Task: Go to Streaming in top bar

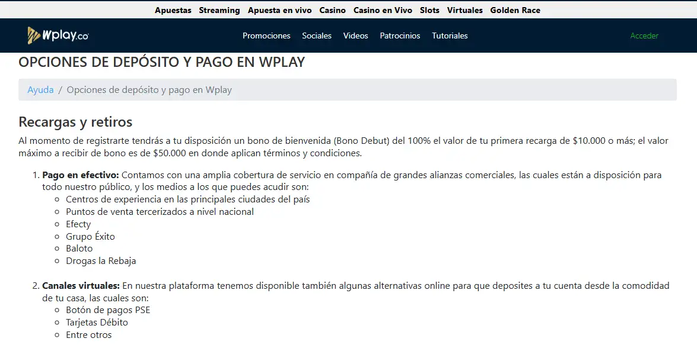Action: coord(219,10)
